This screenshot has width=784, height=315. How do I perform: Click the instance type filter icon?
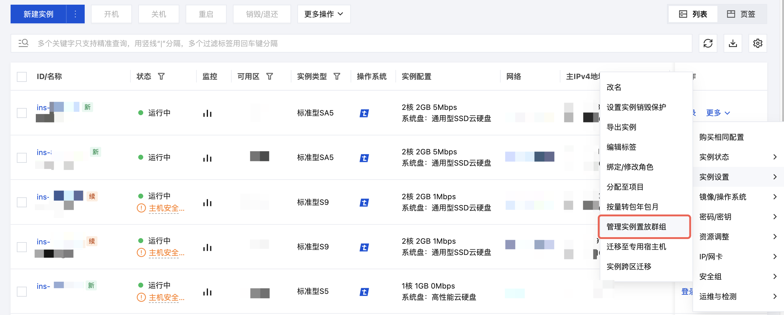[x=337, y=76]
